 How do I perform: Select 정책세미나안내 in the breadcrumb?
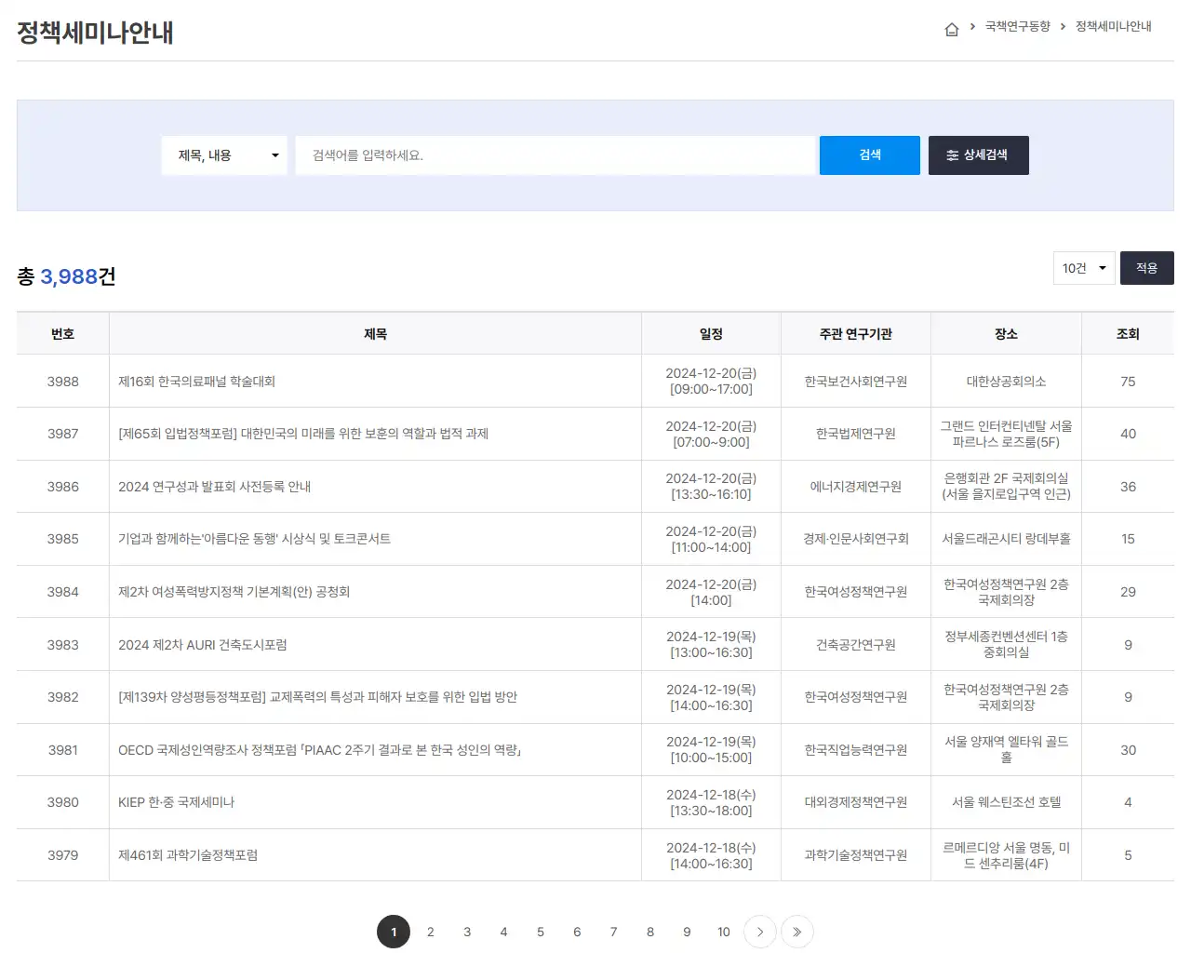point(1113,27)
